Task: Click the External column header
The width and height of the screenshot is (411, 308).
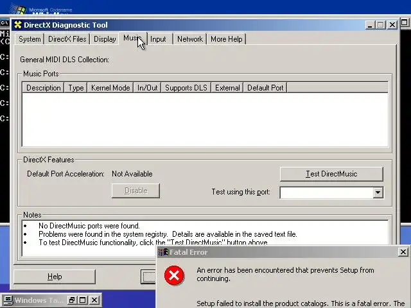Action: tap(227, 88)
